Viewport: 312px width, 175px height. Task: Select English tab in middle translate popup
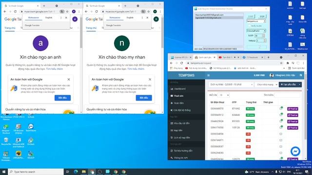pyautogui.click(x=130, y=17)
